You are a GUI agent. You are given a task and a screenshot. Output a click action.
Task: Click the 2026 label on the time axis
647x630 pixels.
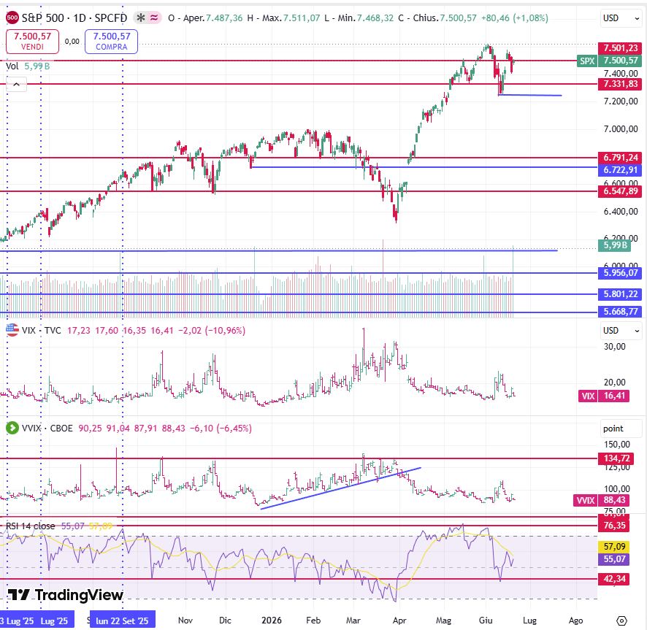pyautogui.click(x=272, y=620)
